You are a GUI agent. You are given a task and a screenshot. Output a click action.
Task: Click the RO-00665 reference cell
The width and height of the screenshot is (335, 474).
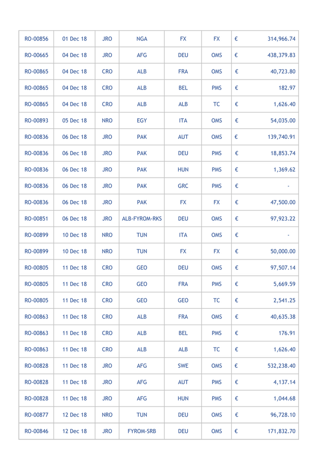(x=36, y=55)
